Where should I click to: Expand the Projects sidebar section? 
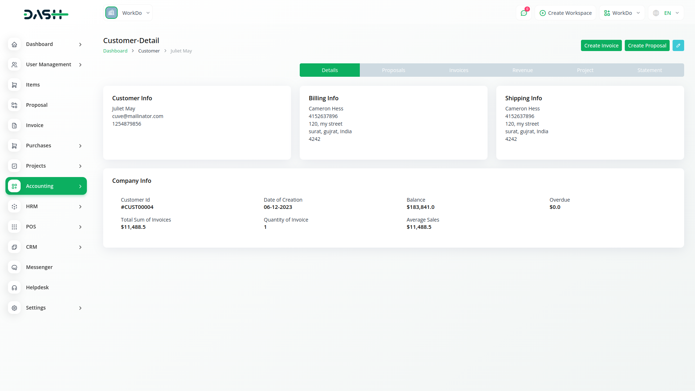tap(46, 166)
